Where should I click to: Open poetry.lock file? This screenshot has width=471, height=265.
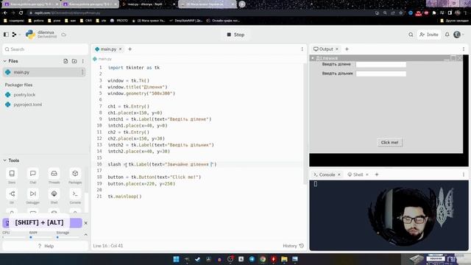[24, 95]
